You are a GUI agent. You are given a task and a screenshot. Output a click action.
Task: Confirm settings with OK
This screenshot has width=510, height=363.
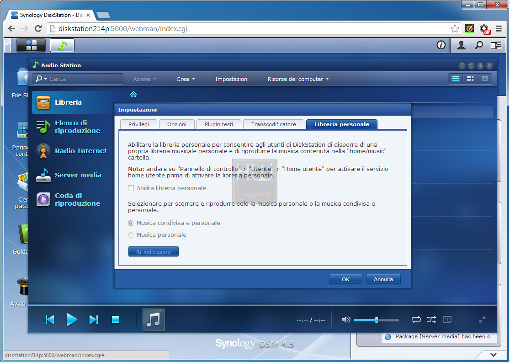tap(346, 279)
